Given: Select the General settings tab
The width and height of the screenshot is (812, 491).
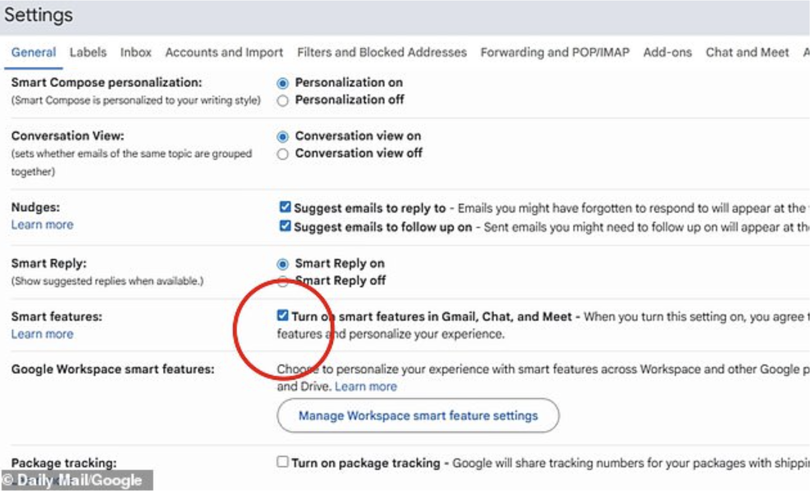Looking at the screenshot, I should 33,52.
